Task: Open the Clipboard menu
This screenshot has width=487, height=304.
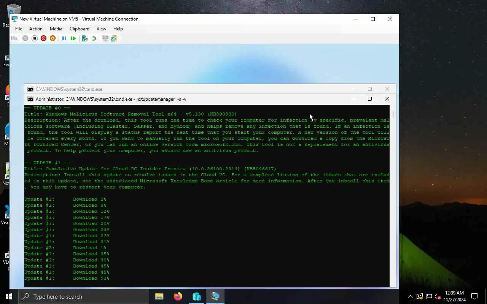Action: point(80,29)
